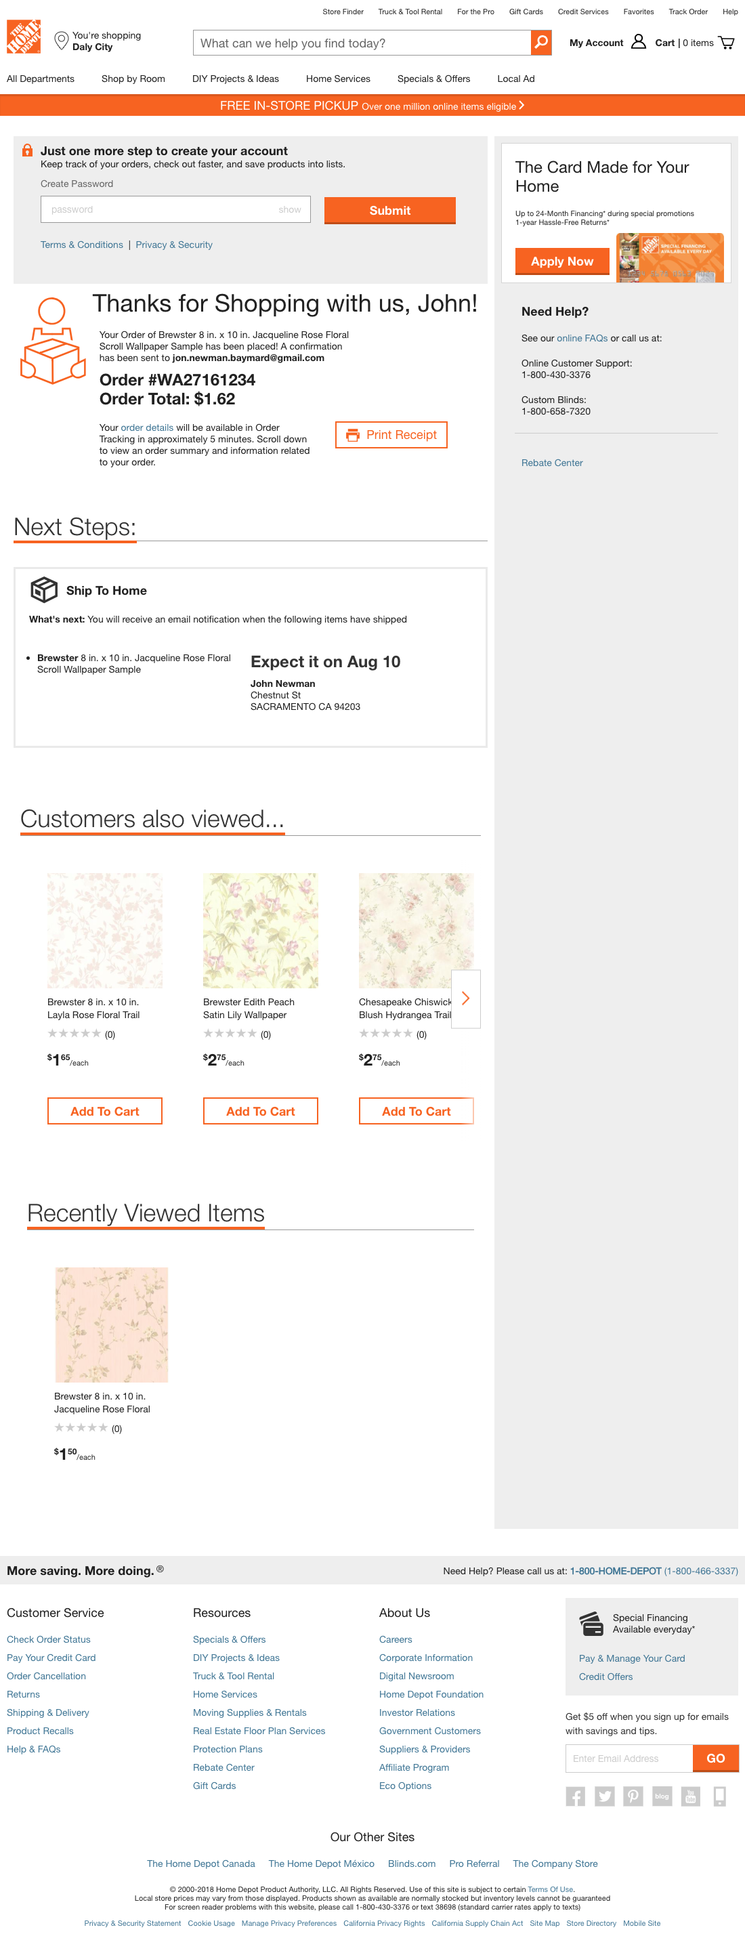Click the Enter Email Address field
The width and height of the screenshot is (745, 1936).
pyautogui.click(x=629, y=1758)
